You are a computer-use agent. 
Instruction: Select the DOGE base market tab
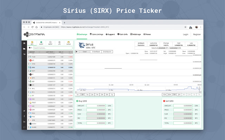tap(69, 43)
